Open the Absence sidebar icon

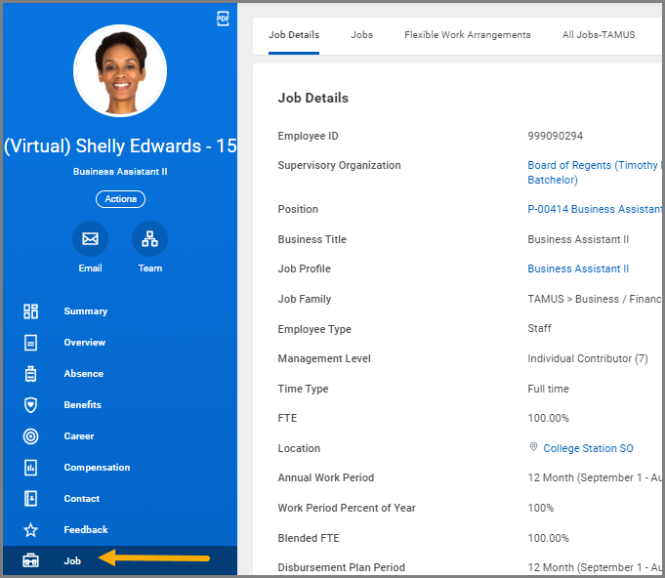[x=30, y=374]
